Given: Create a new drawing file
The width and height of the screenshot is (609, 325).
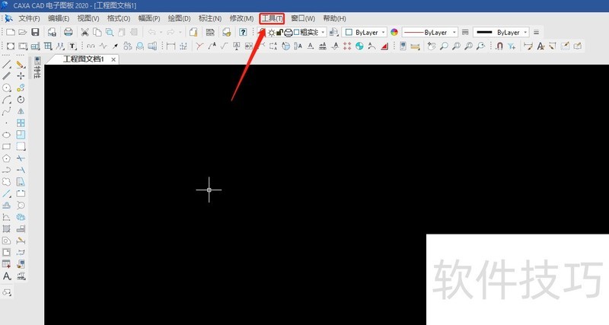Looking at the screenshot, I should click(11, 32).
